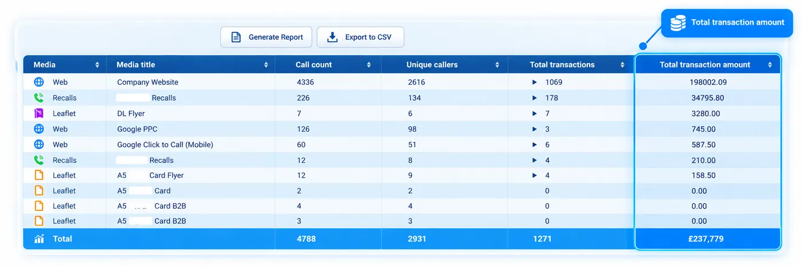This screenshot has height=267, width=803.
Task: Click unique callers value 98
Action: [x=412, y=129]
